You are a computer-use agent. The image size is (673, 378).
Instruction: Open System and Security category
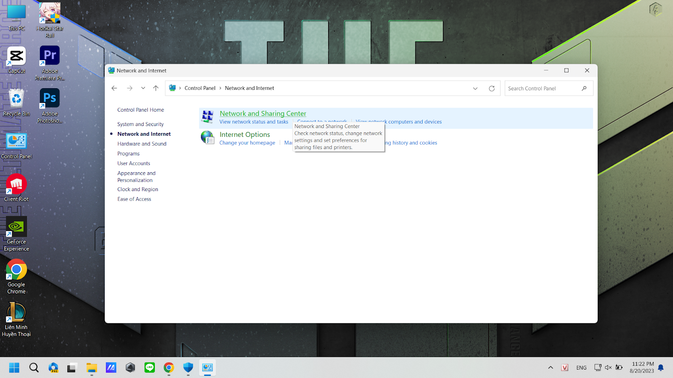pos(140,124)
